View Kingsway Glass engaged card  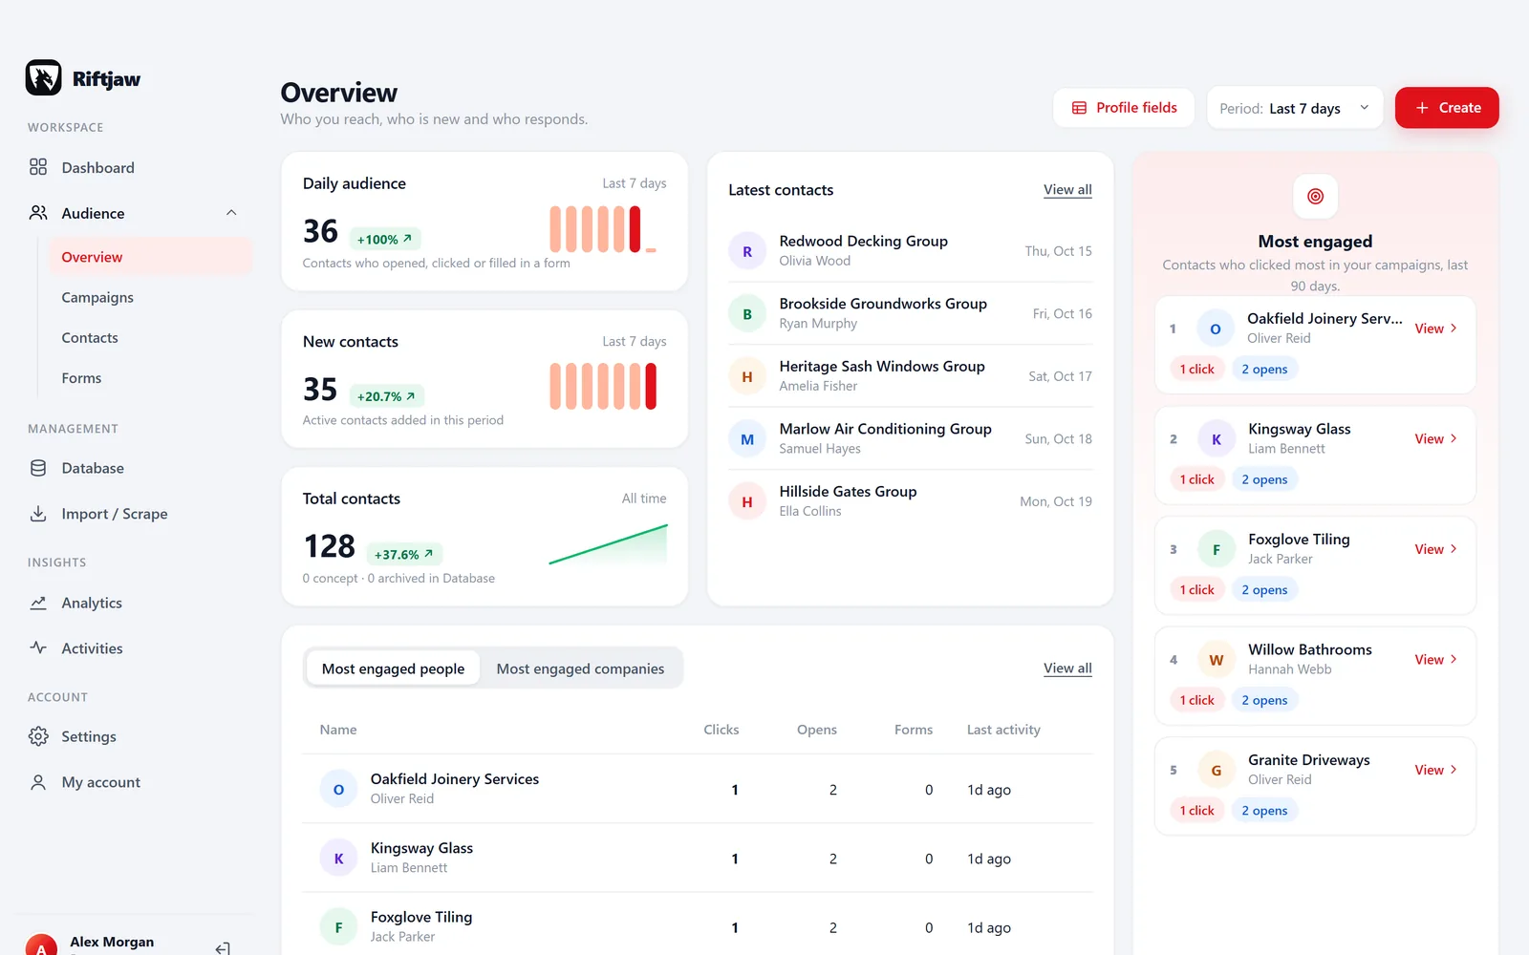point(1435,438)
